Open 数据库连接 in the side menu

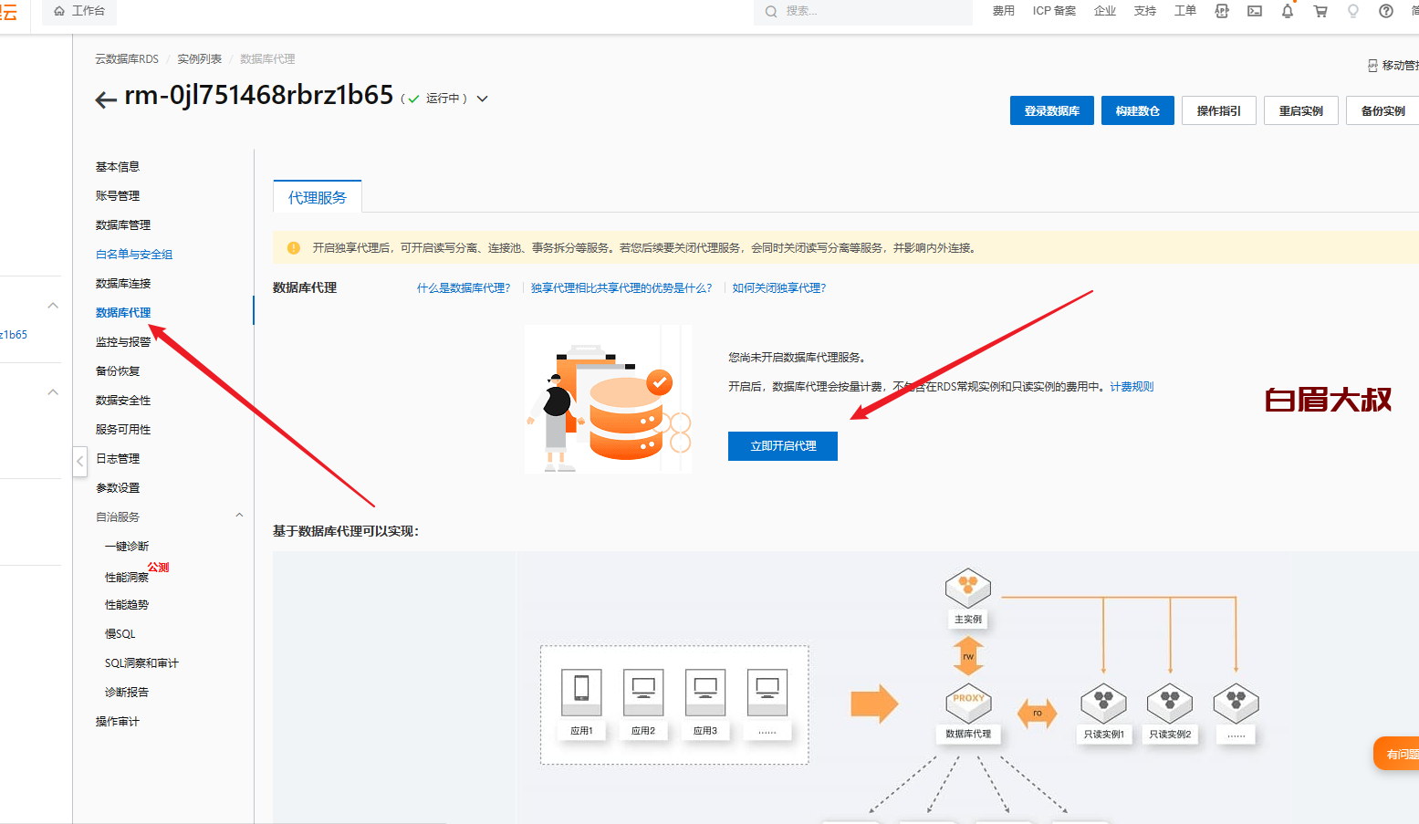click(123, 284)
